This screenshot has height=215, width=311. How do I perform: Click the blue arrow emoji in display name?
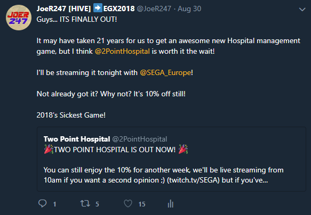98,8
